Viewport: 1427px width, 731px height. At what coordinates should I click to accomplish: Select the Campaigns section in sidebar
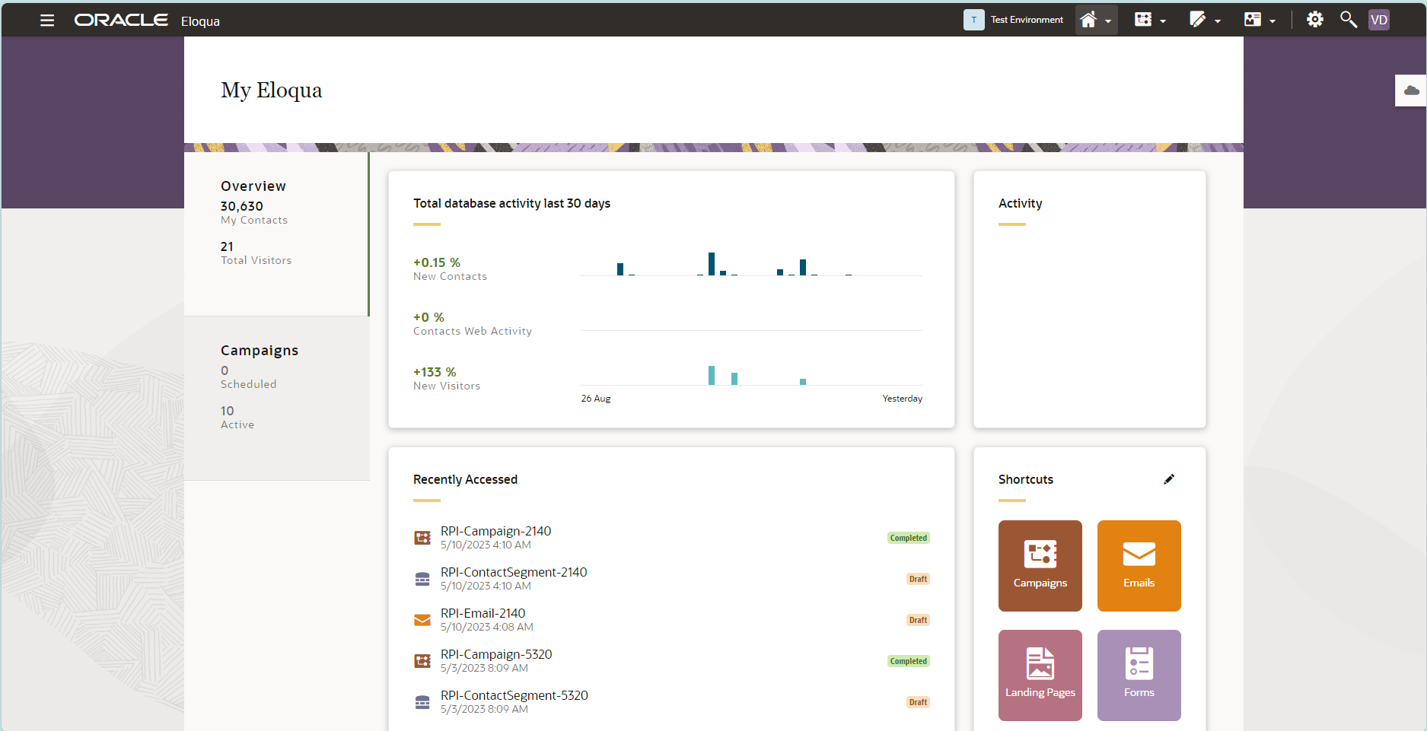(260, 351)
